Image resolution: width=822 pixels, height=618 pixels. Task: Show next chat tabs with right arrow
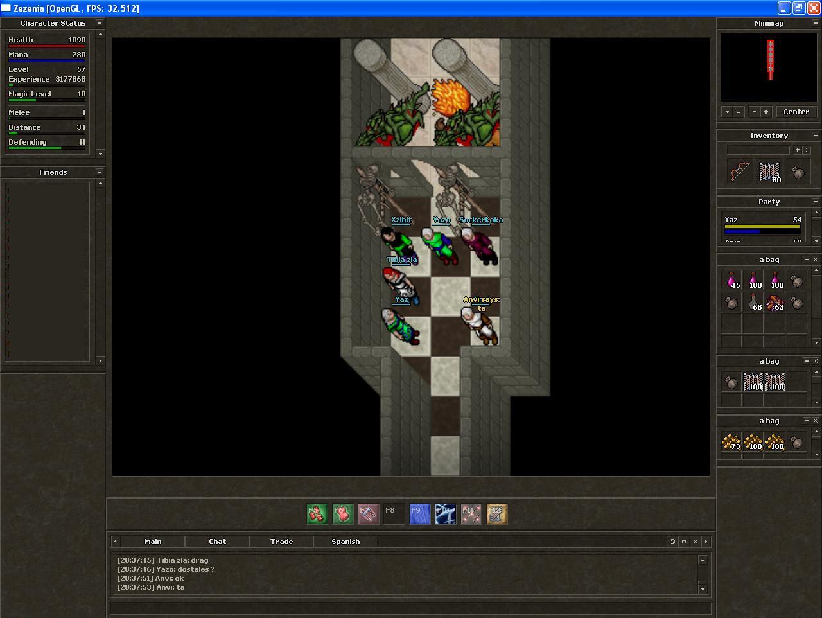[706, 542]
